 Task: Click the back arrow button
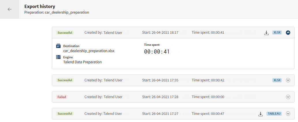pos(10,9)
